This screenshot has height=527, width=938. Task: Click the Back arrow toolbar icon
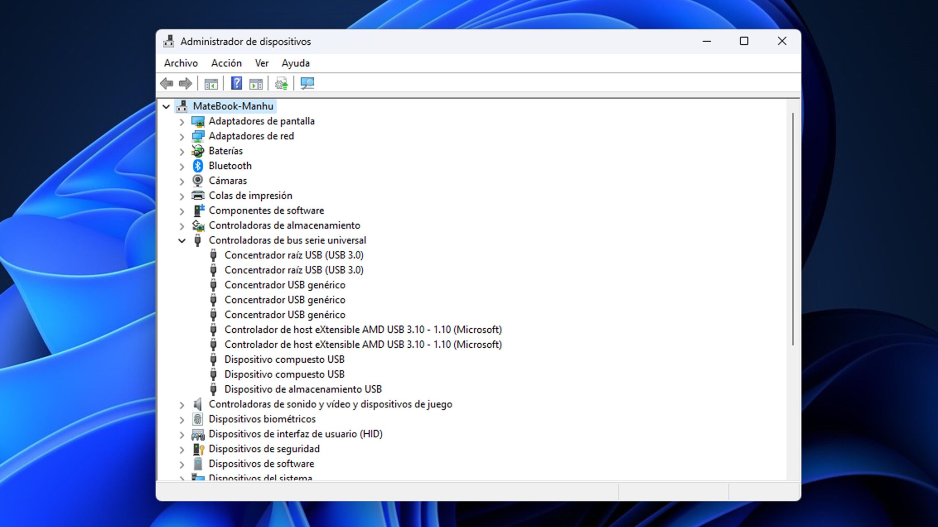point(167,84)
